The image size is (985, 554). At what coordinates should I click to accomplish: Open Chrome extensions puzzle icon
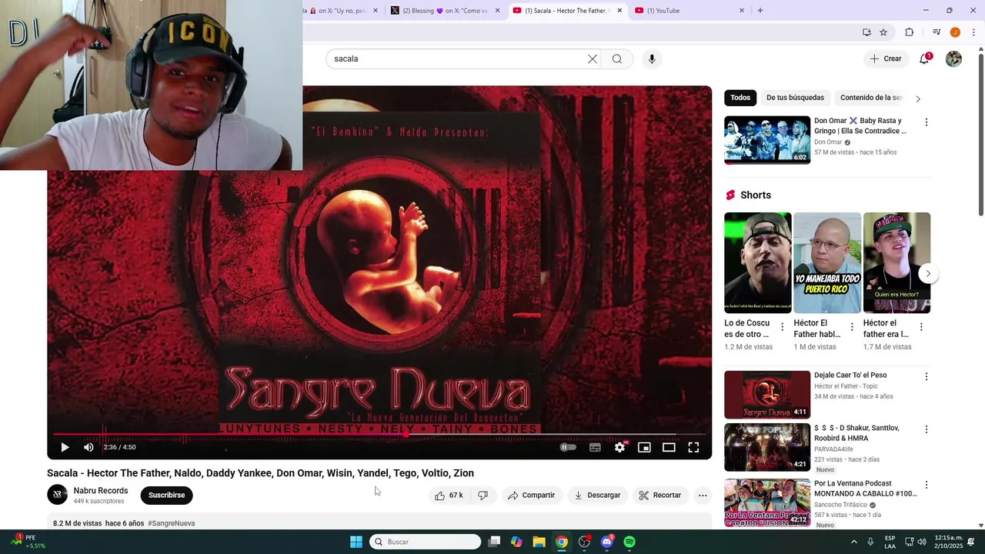(x=909, y=32)
